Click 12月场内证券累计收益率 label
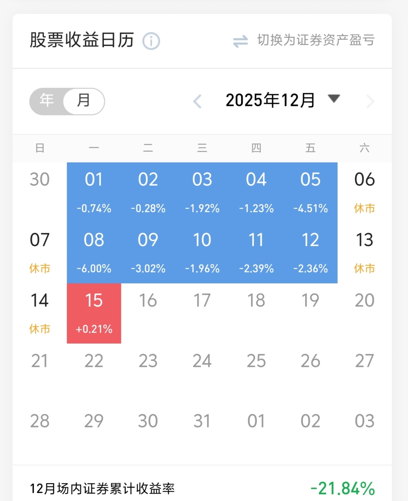Viewport: 408px width, 501px height. 102,489
